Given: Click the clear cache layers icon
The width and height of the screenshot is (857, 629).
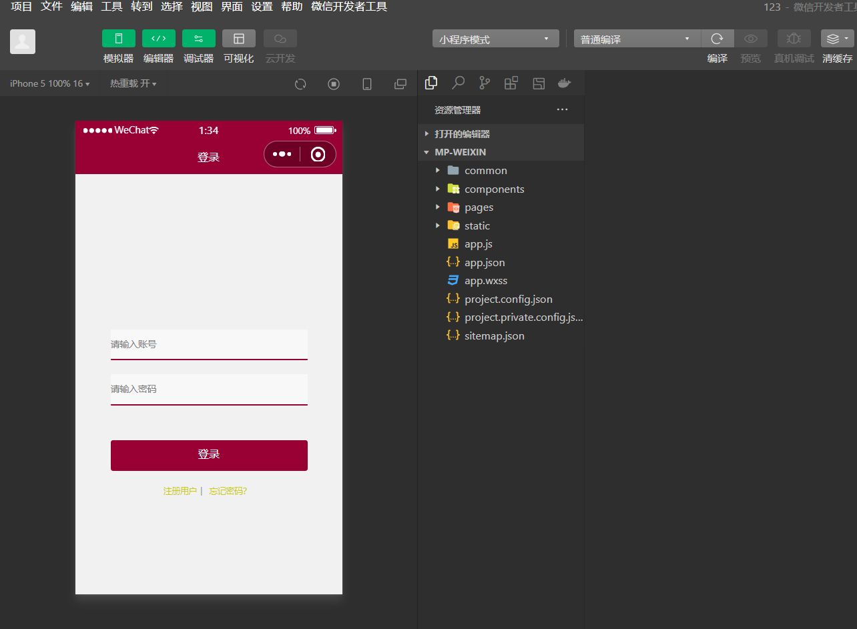Looking at the screenshot, I should pos(837,39).
